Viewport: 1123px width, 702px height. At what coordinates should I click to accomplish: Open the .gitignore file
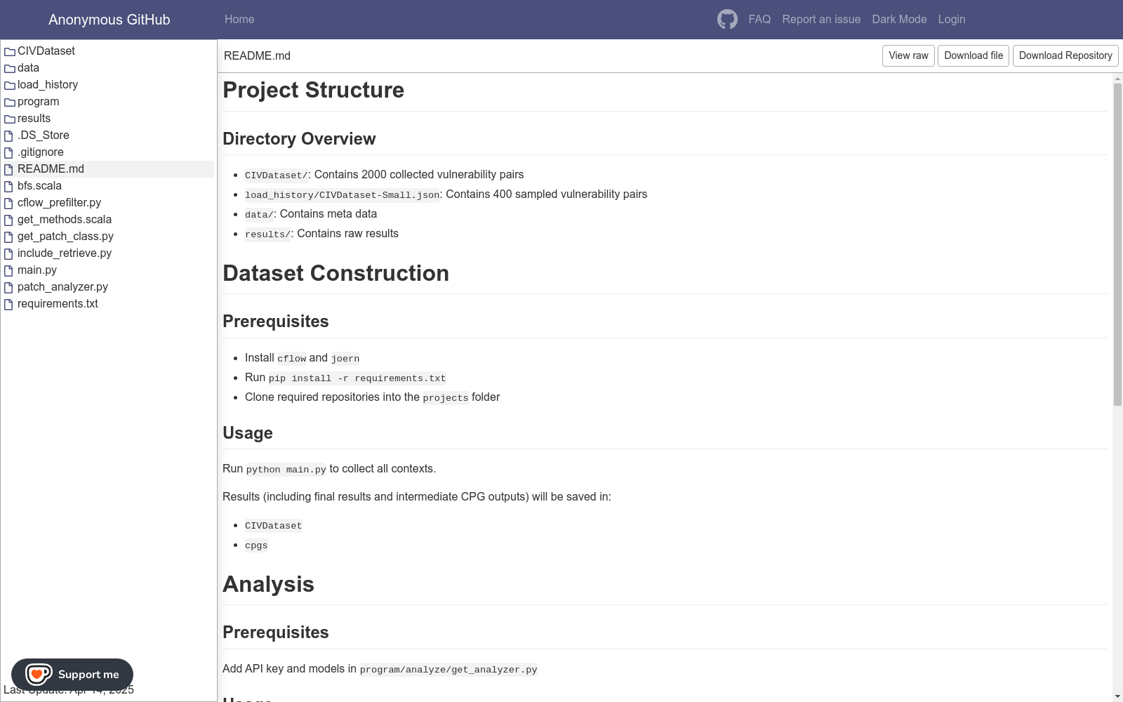tap(41, 152)
